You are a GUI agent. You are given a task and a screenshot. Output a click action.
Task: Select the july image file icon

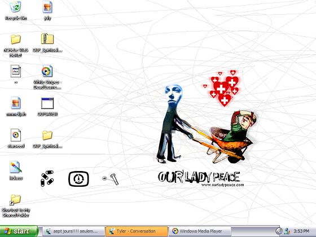[47, 7]
